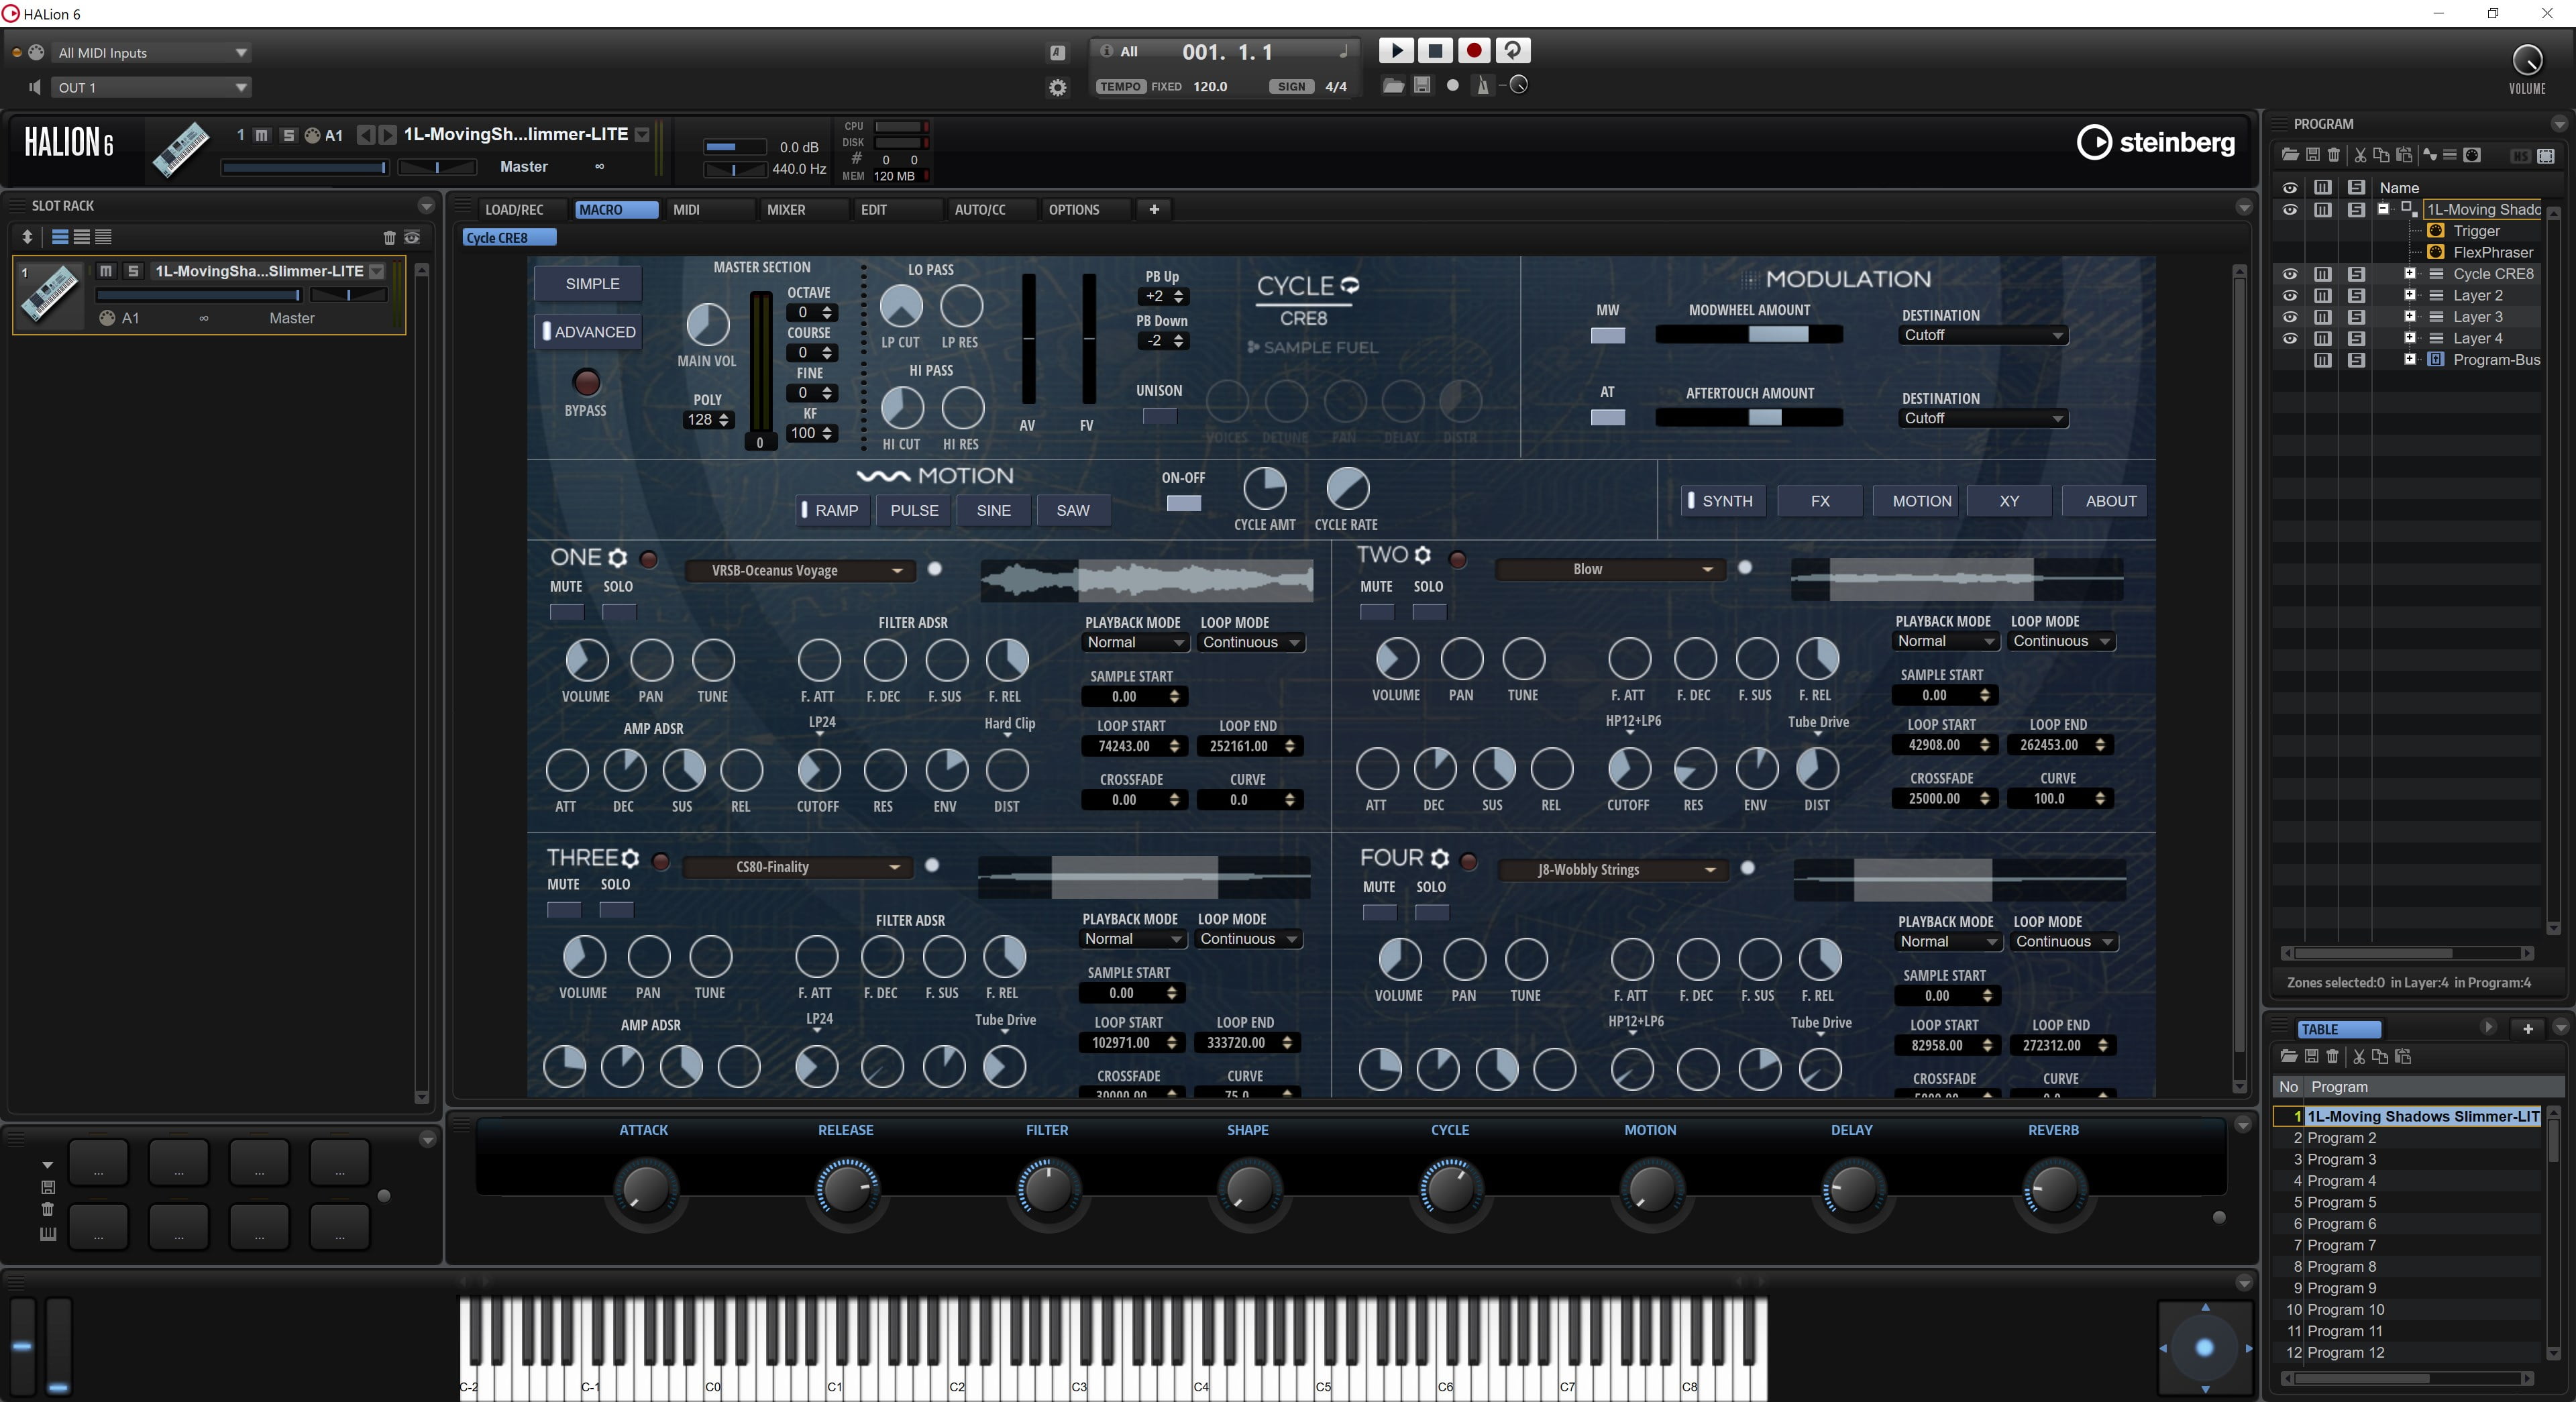Click the metronome icon in transport
This screenshot has width=2576, height=1402.
pos(1482,86)
